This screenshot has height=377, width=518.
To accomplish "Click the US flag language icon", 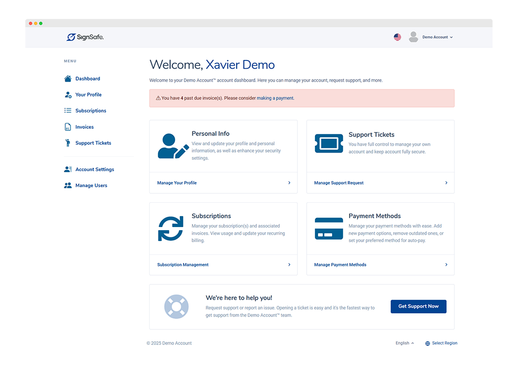I will point(397,37).
